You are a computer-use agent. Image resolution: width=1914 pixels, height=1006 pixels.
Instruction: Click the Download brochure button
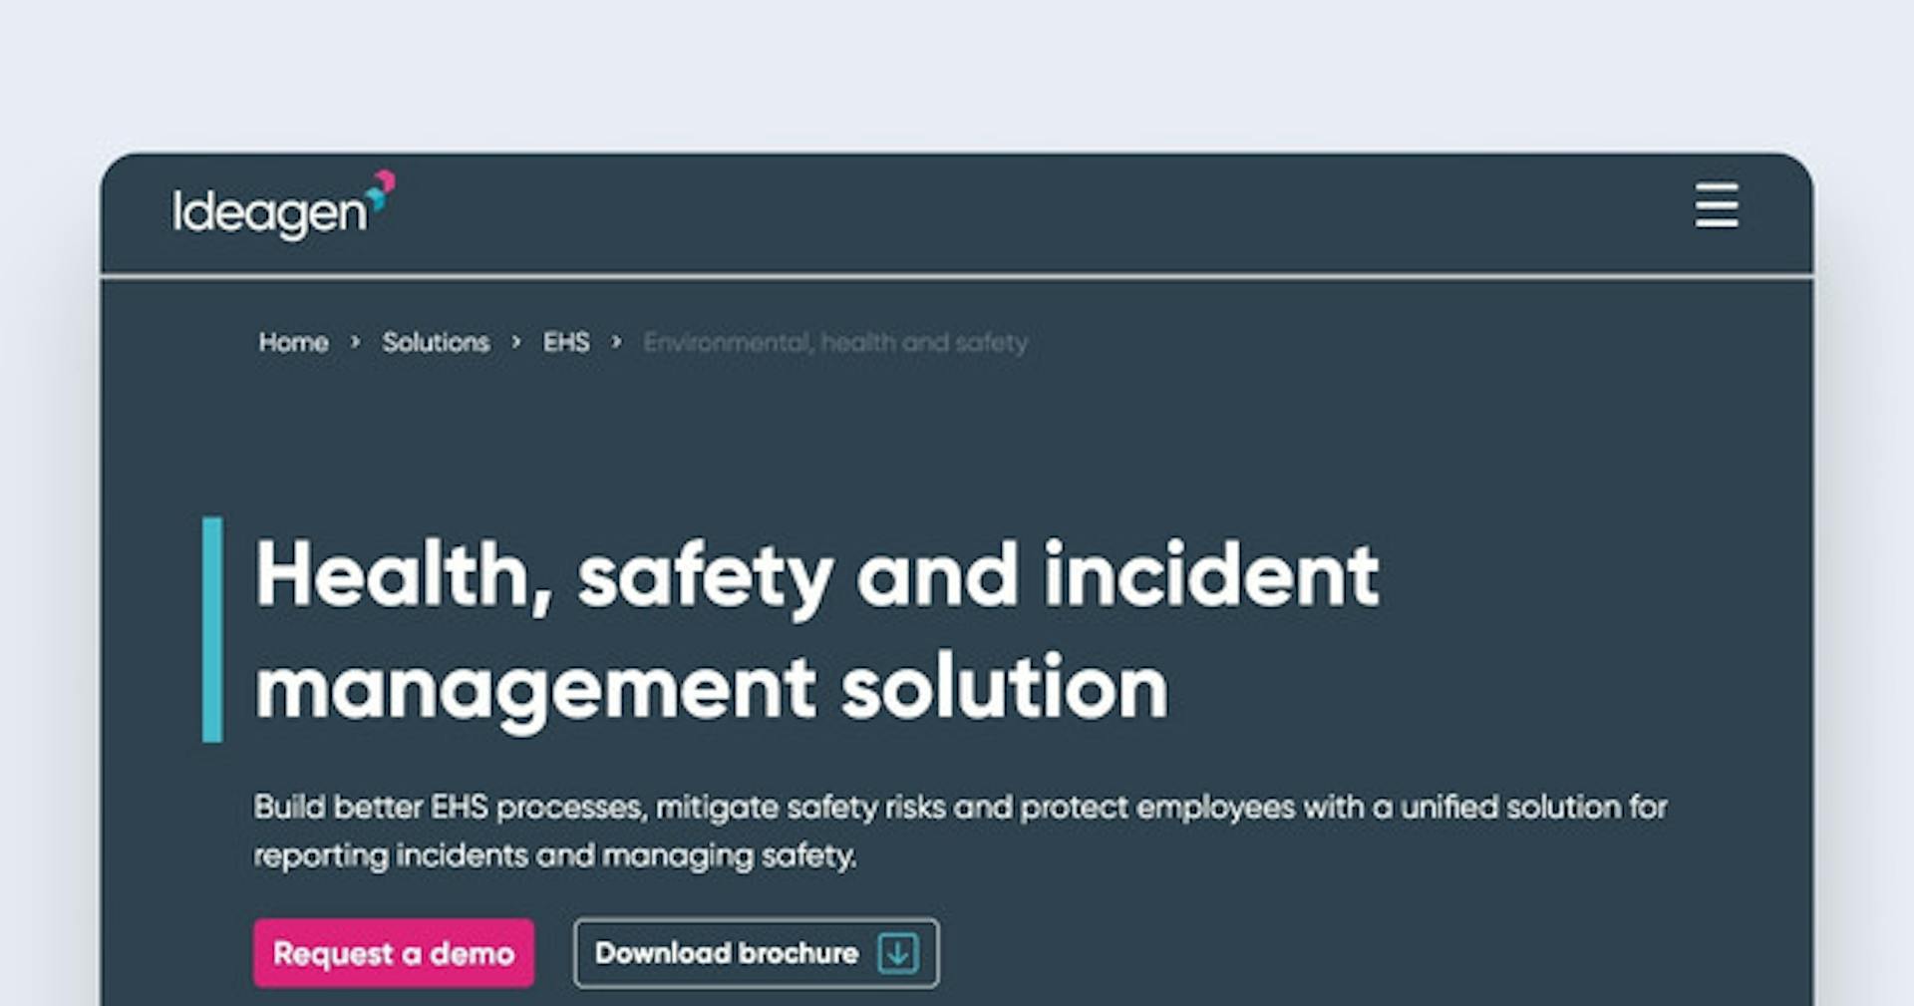tap(756, 953)
